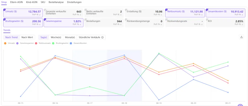The height and width of the screenshot is (106, 248).
Task: Click PoP-% arrow on ROI card
Action: [242, 24]
